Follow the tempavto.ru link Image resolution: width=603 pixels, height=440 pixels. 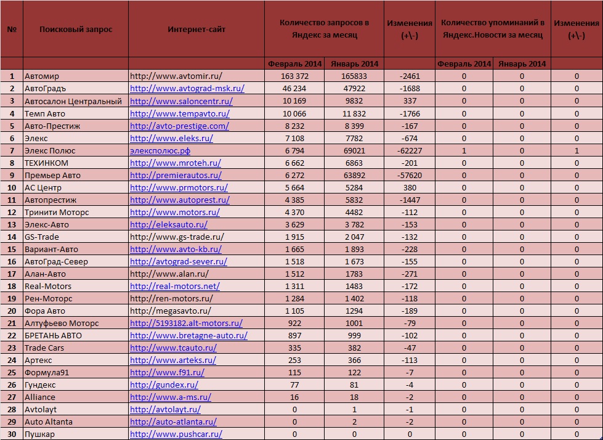[x=180, y=113]
